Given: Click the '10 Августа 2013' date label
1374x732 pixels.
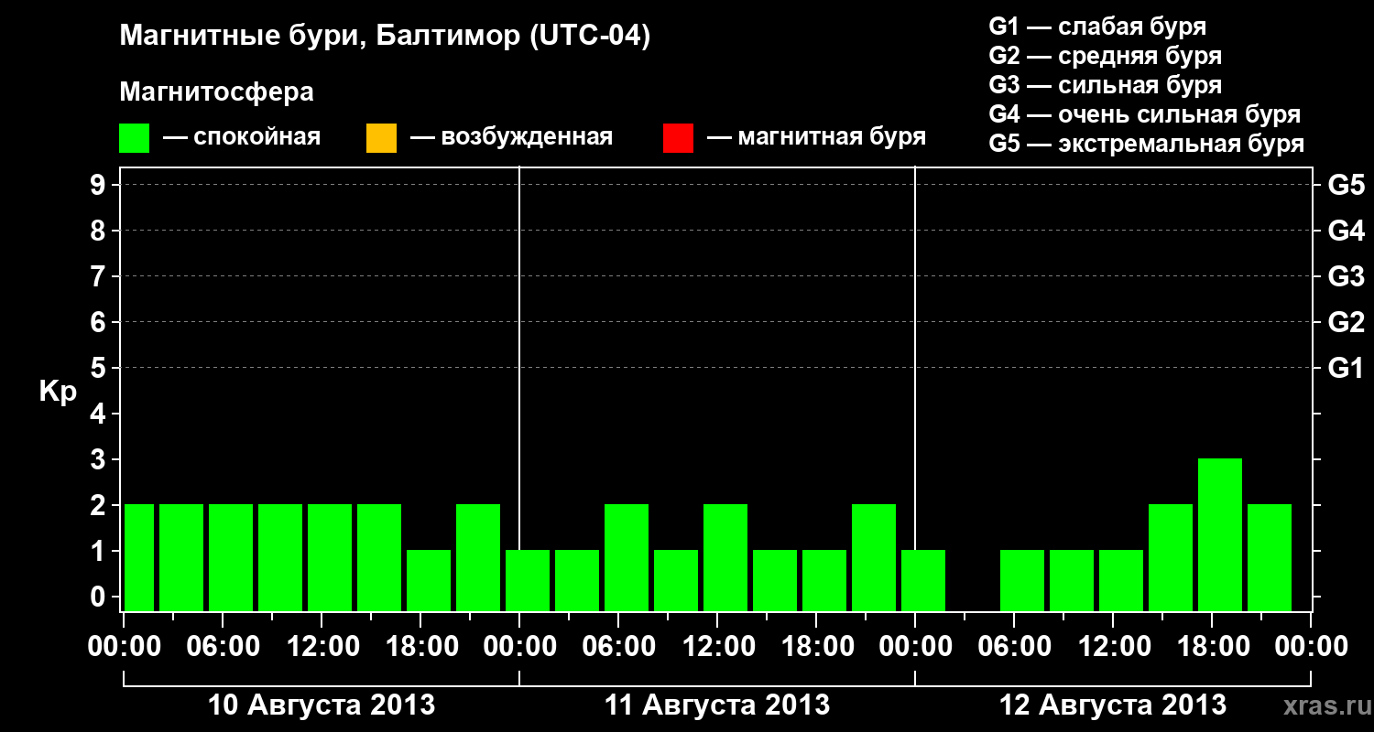Looking at the screenshot, I should (322, 705).
